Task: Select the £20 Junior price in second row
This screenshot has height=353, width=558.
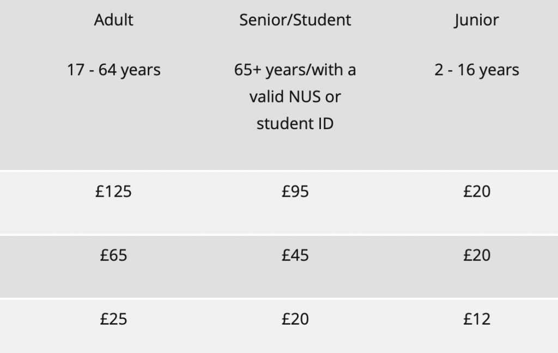Action: tap(477, 255)
